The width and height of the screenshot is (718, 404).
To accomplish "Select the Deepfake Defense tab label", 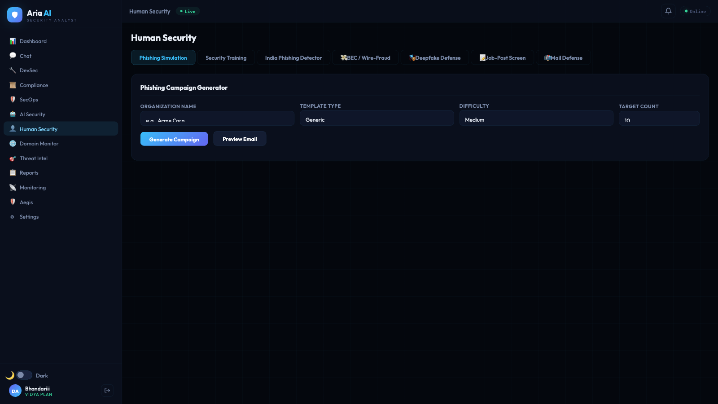I will pyautogui.click(x=438, y=58).
